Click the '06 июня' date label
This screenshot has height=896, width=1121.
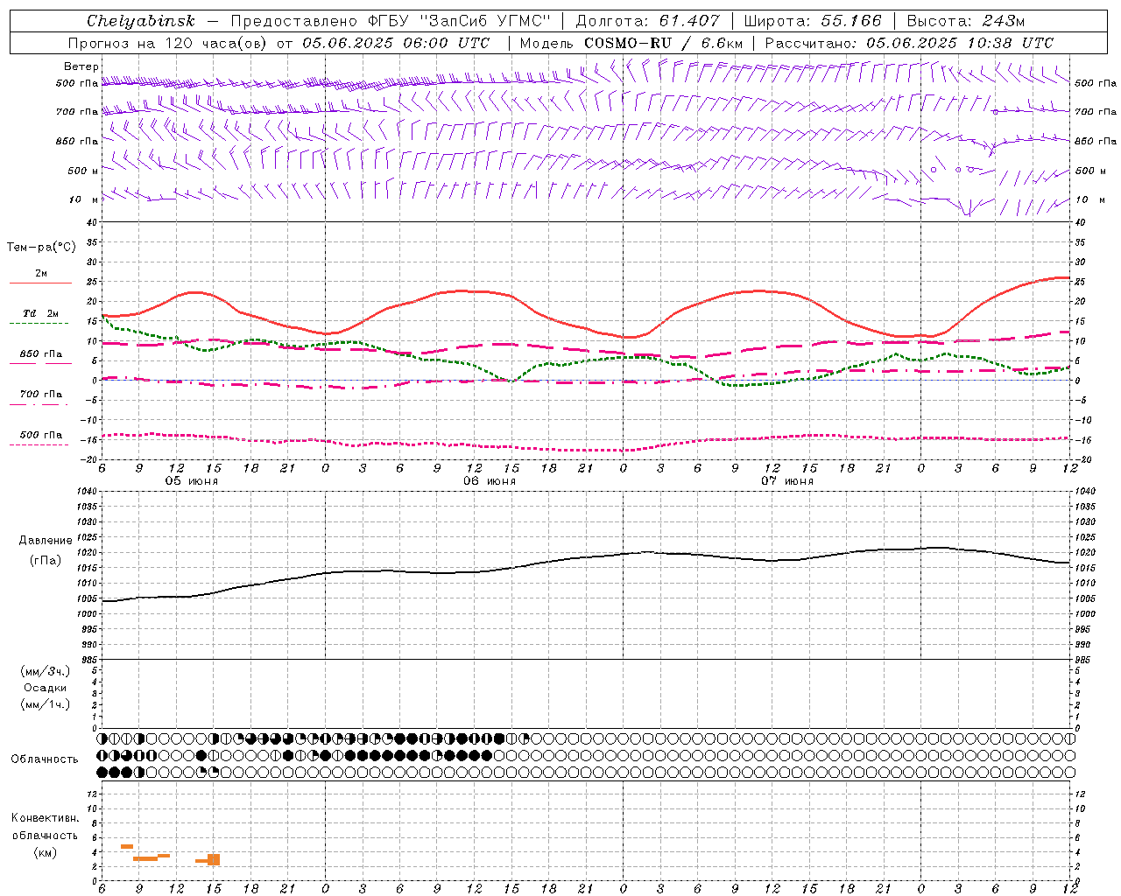coord(490,480)
